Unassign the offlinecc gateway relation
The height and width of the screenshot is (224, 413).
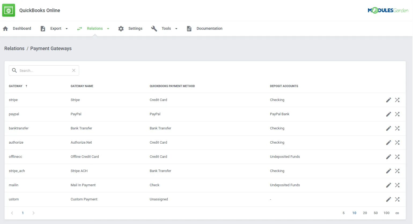(397, 157)
